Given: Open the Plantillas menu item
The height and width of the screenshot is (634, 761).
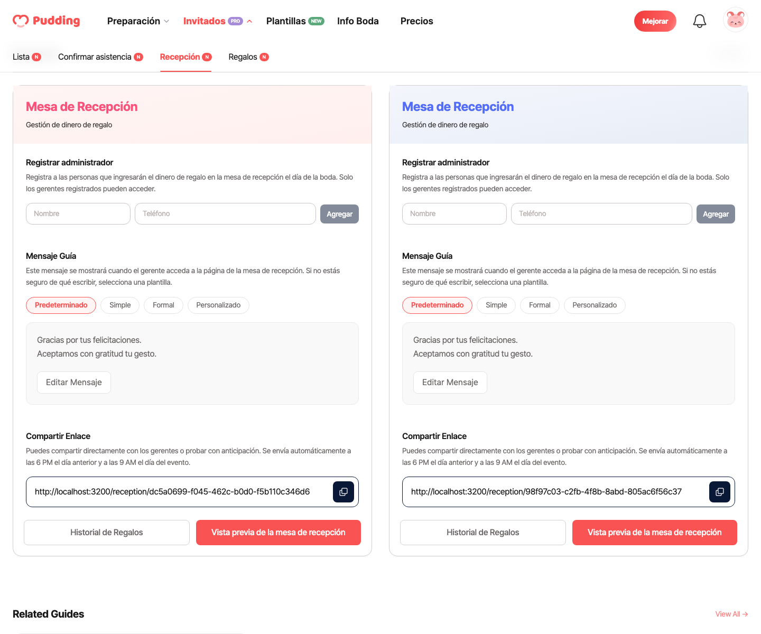Looking at the screenshot, I should point(295,21).
